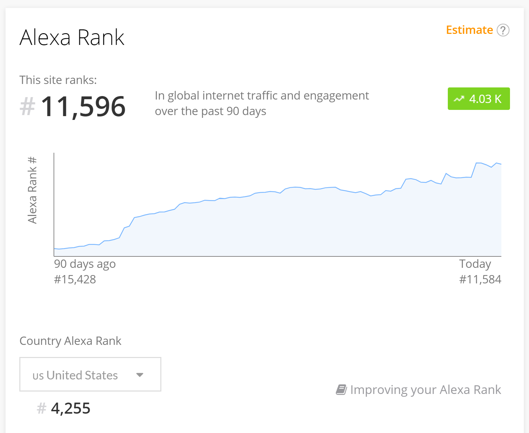529x433 pixels.
Task: Click the global rank number 11,596
Action: (83, 106)
